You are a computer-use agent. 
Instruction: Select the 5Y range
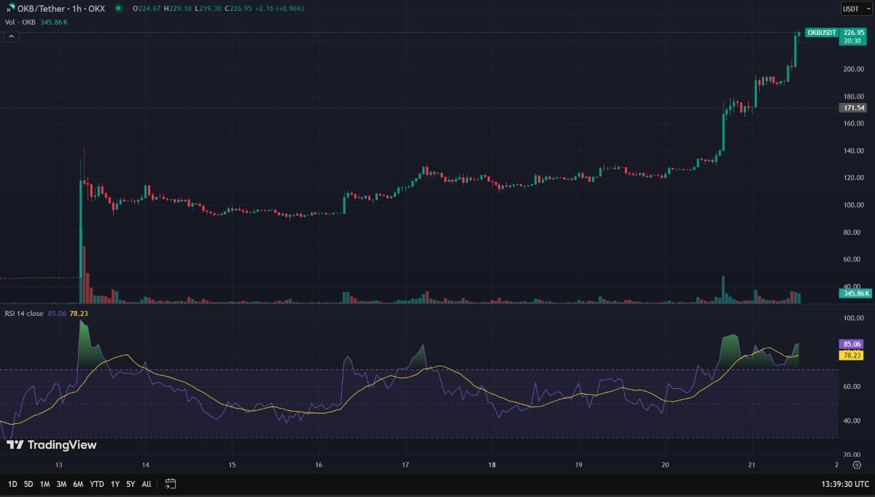click(x=131, y=483)
